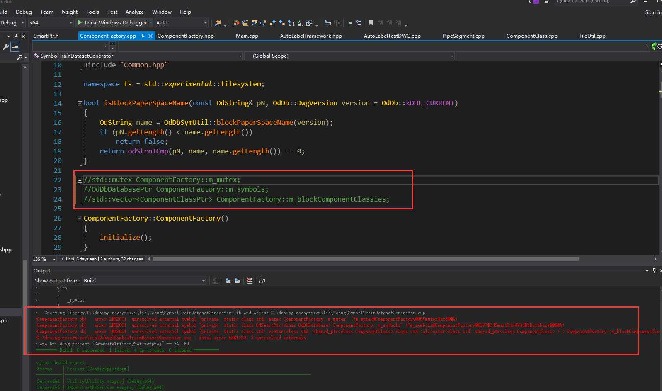Switch to the SmartPtr.h tab
The height and width of the screenshot is (391, 662).
46,36
